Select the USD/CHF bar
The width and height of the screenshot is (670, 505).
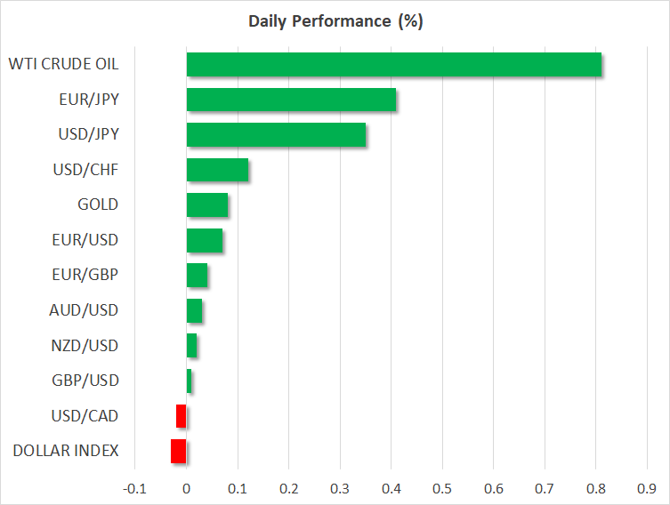[217, 170]
